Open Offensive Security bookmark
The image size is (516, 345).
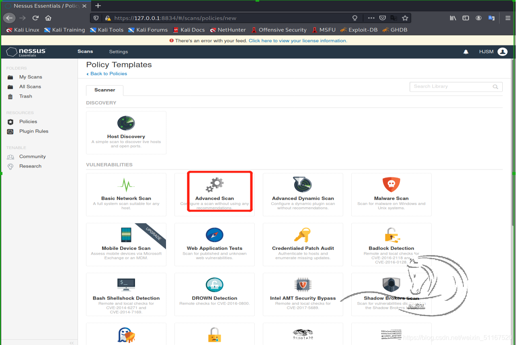coord(279,30)
